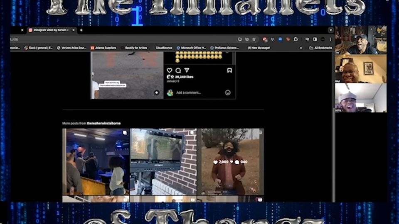The width and height of the screenshot is (399, 224).
Task: Click the carousel icon on the monitor thumbnail
Action: point(192,133)
